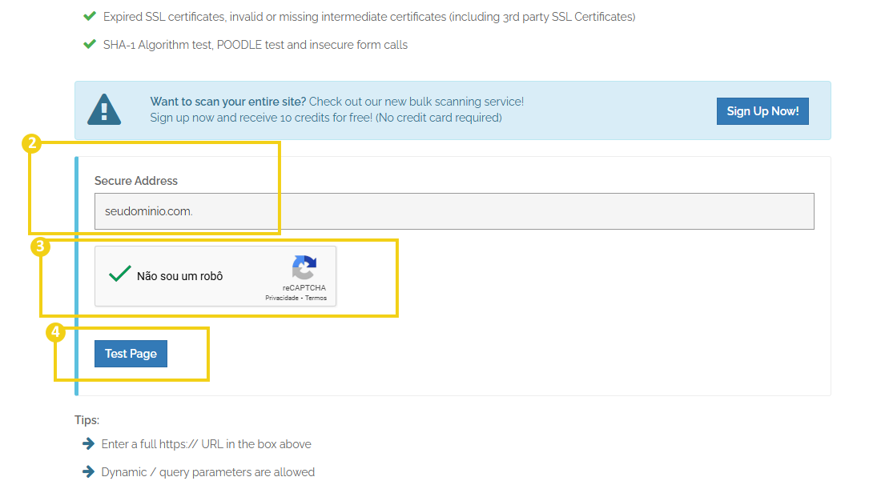Image resolution: width=881 pixels, height=489 pixels.
Task: Click the reCAPTCHA logo icon
Action: (x=304, y=267)
